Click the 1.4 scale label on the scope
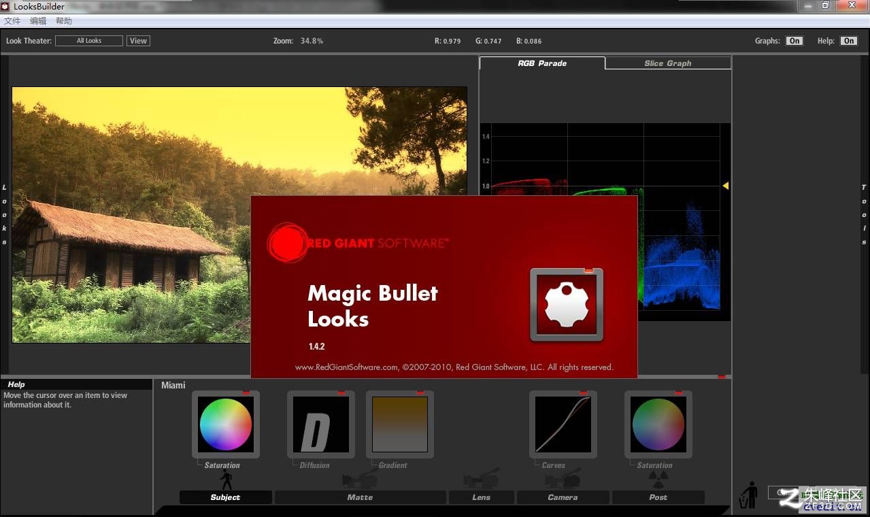This screenshot has height=517, width=870. [486, 137]
